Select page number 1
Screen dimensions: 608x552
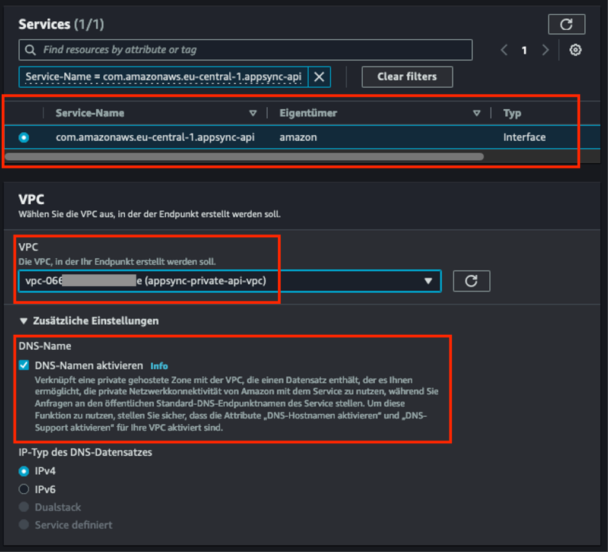click(524, 50)
